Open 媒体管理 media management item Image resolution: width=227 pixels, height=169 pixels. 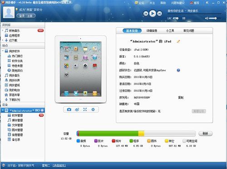click(17, 120)
